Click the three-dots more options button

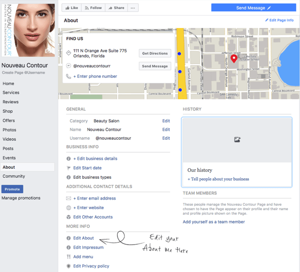(132, 8)
